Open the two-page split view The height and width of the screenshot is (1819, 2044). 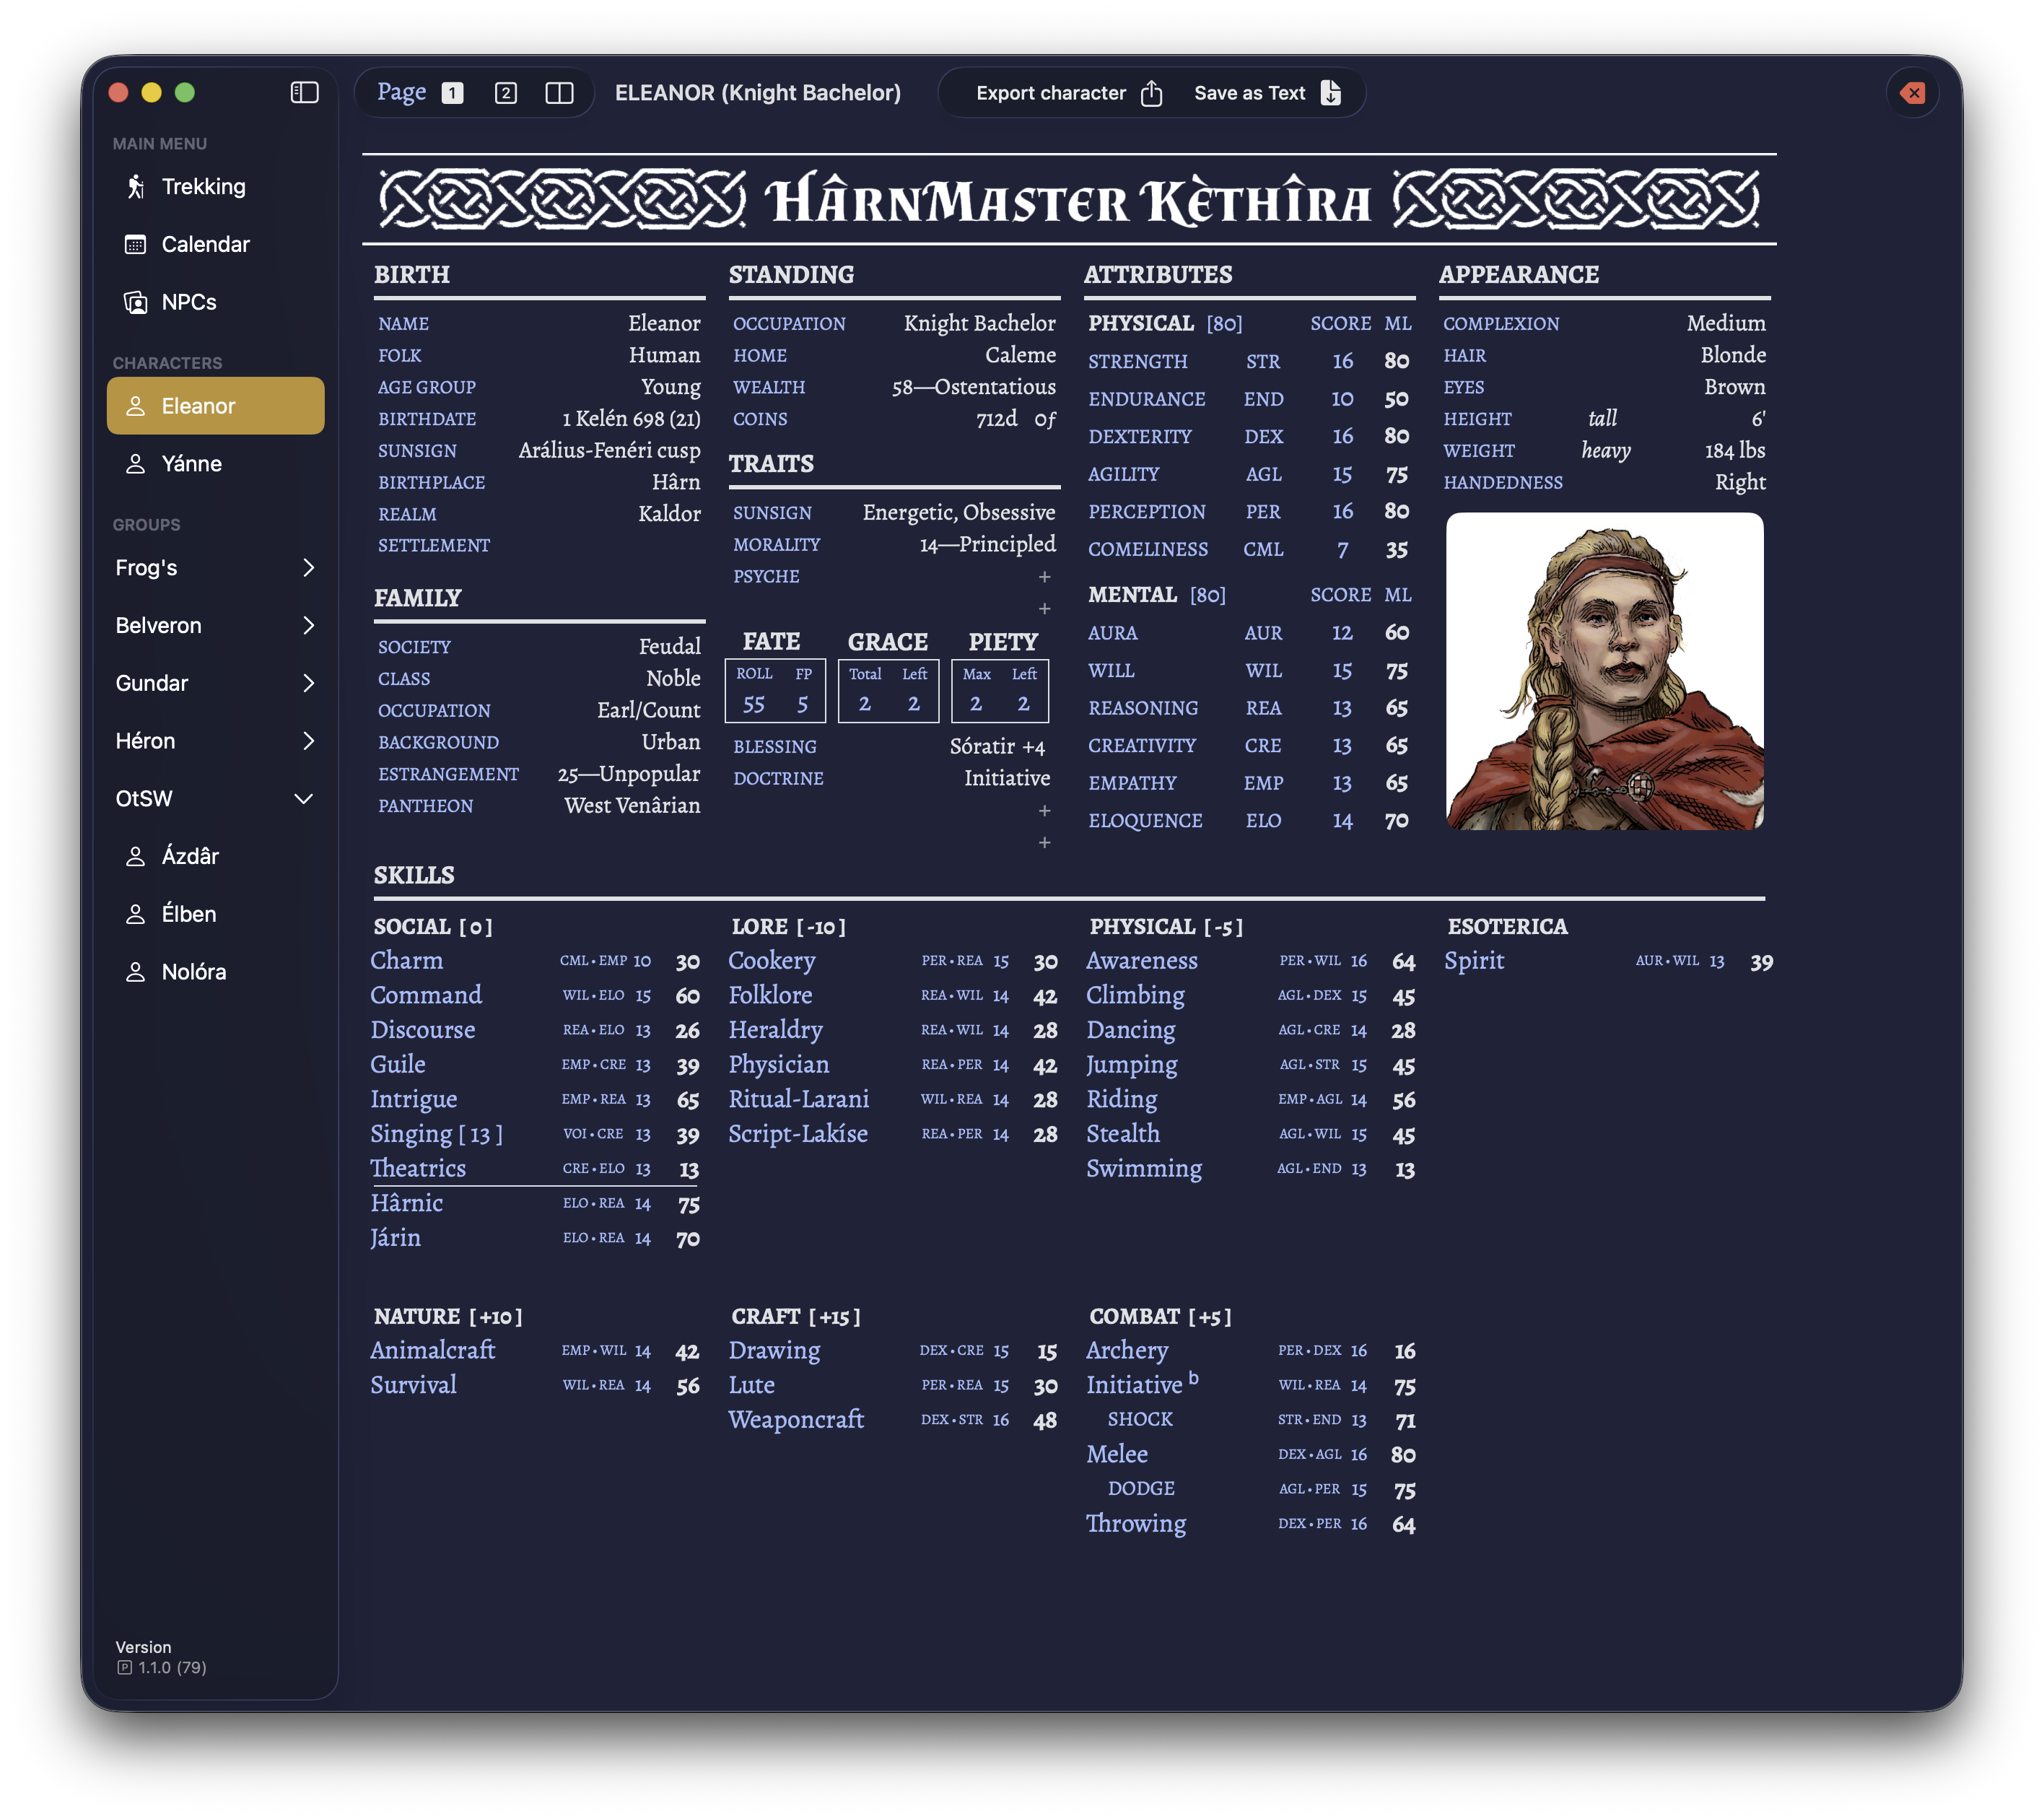[x=559, y=92]
